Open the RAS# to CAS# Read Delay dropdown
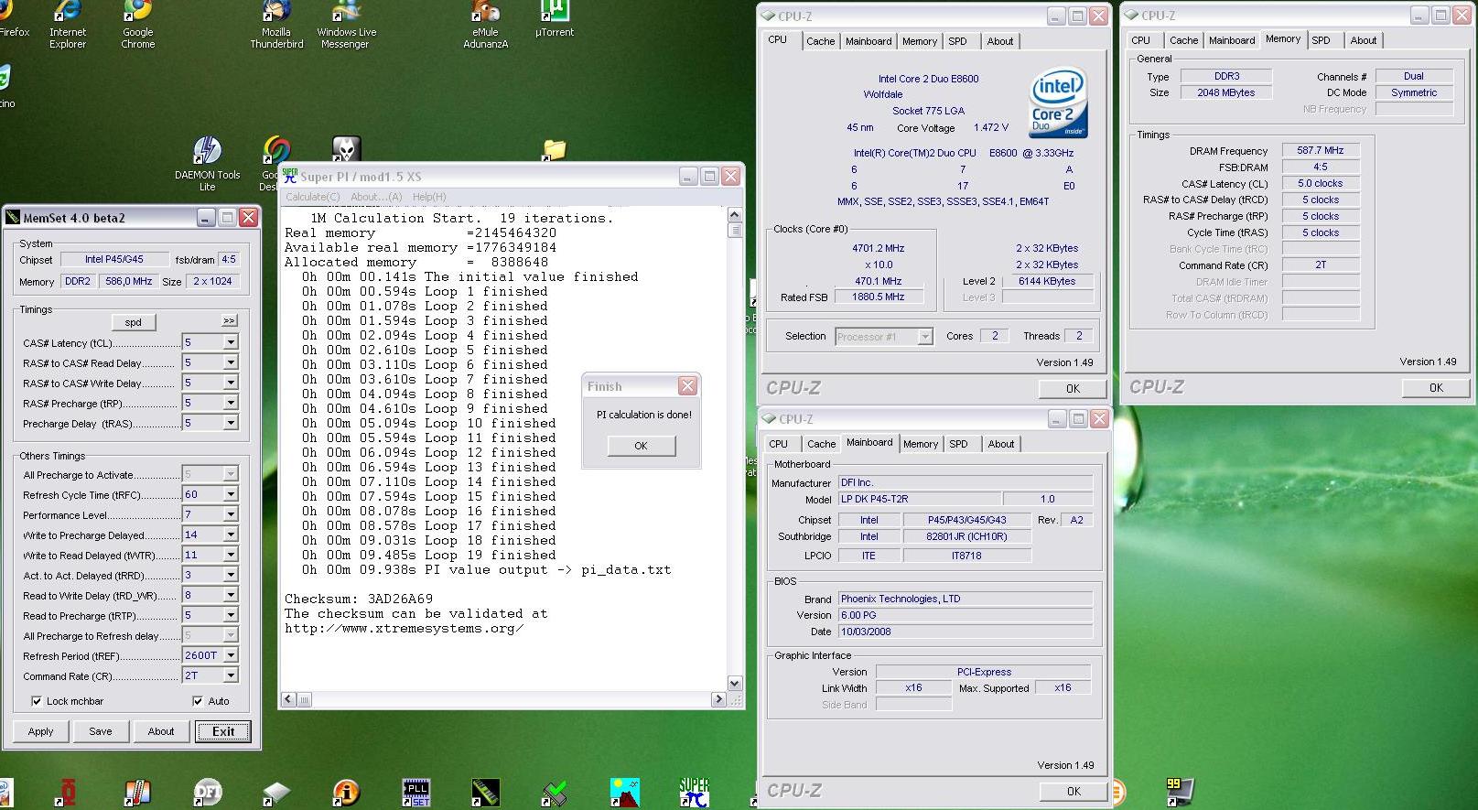 pos(231,362)
